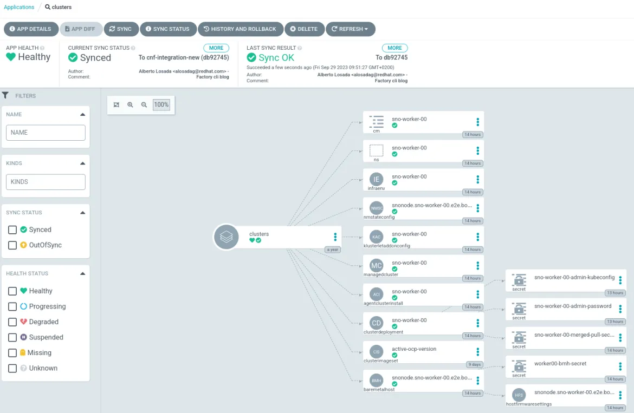Collapse the NAME filter section
This screenshot has height=413, width=634.
click(82, 114)
